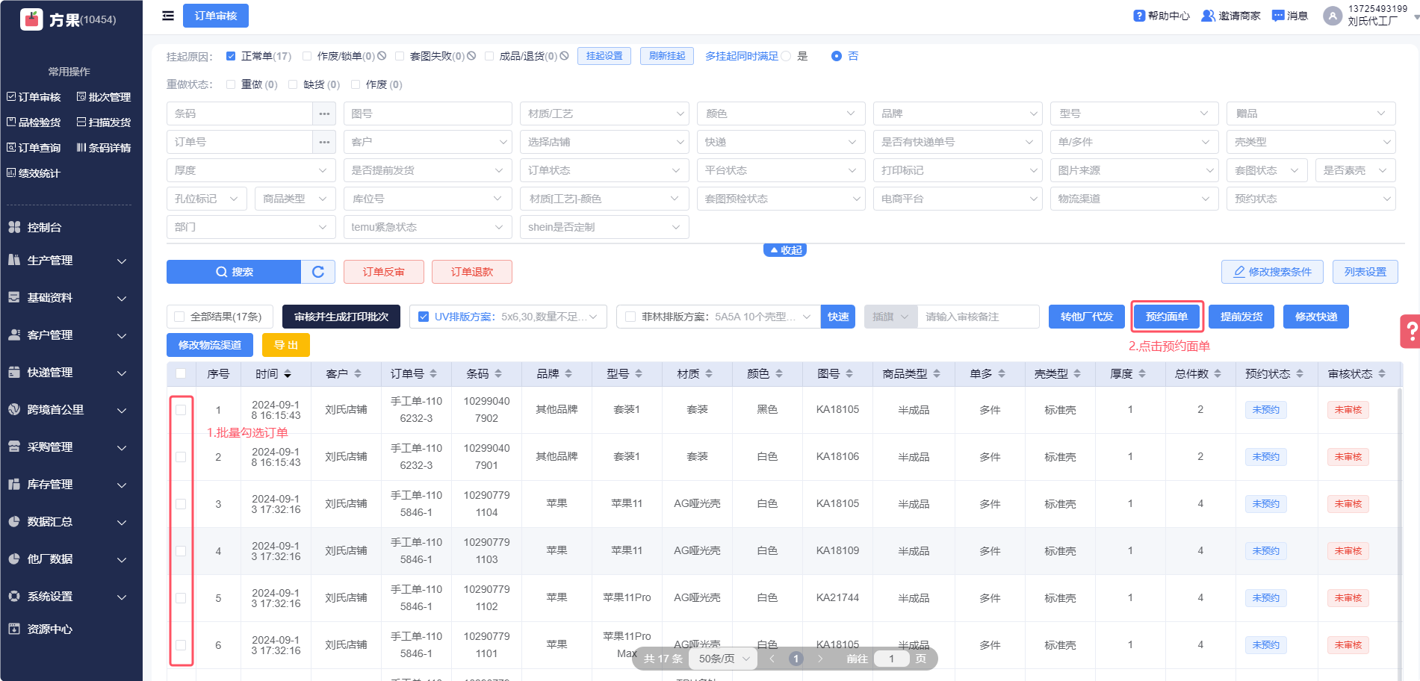Click the ellipsis icon next to barcode field
The image size is (1420, 681).
click(324, 113)
